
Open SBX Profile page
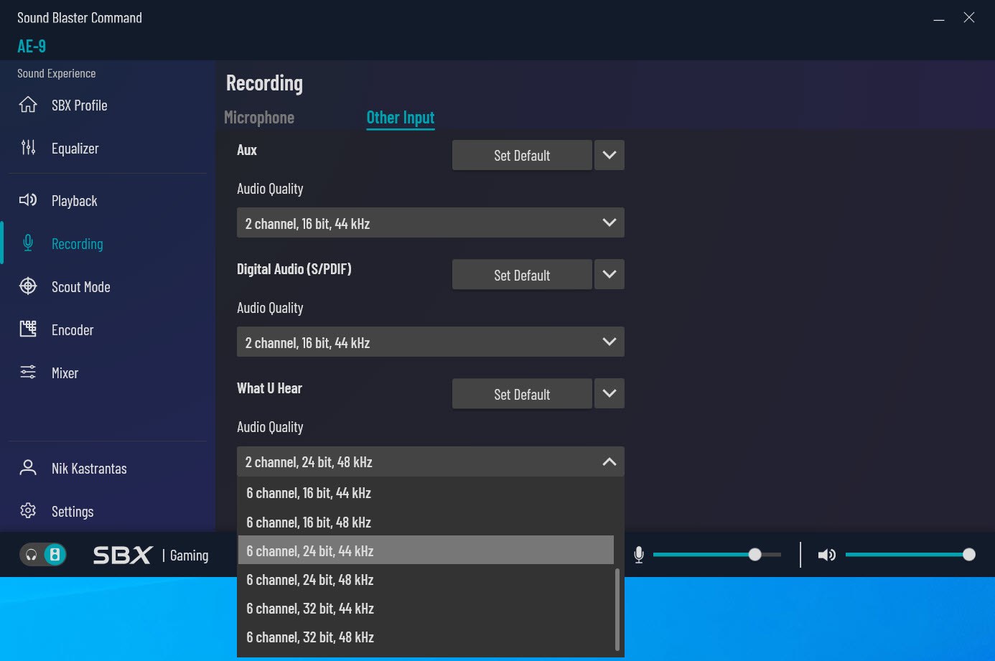80,106
